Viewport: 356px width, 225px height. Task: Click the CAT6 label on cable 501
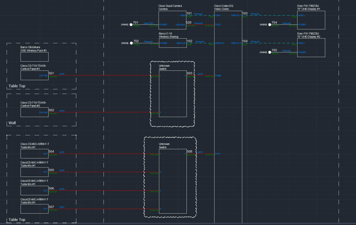point(62,74)
